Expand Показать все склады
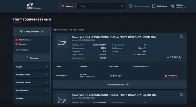 point(116,84)
